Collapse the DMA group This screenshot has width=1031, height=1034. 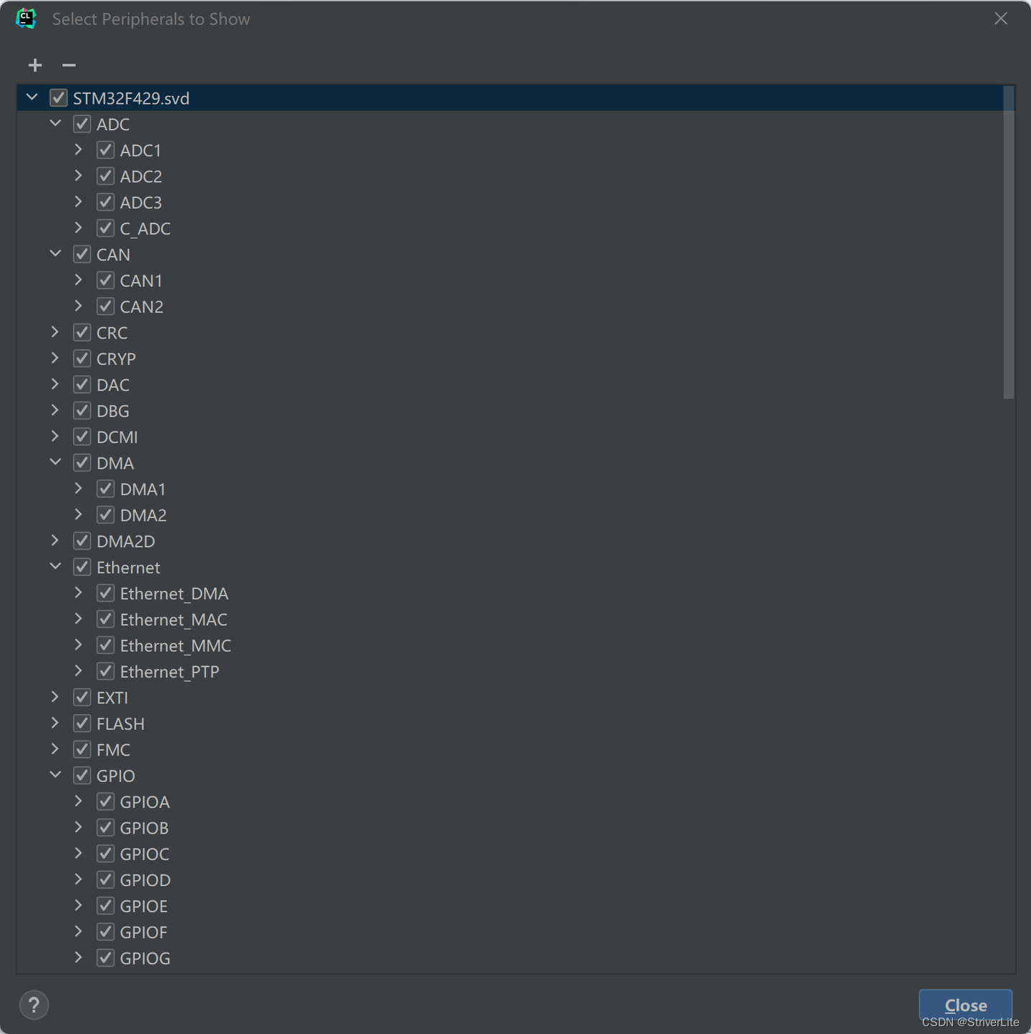55,462
